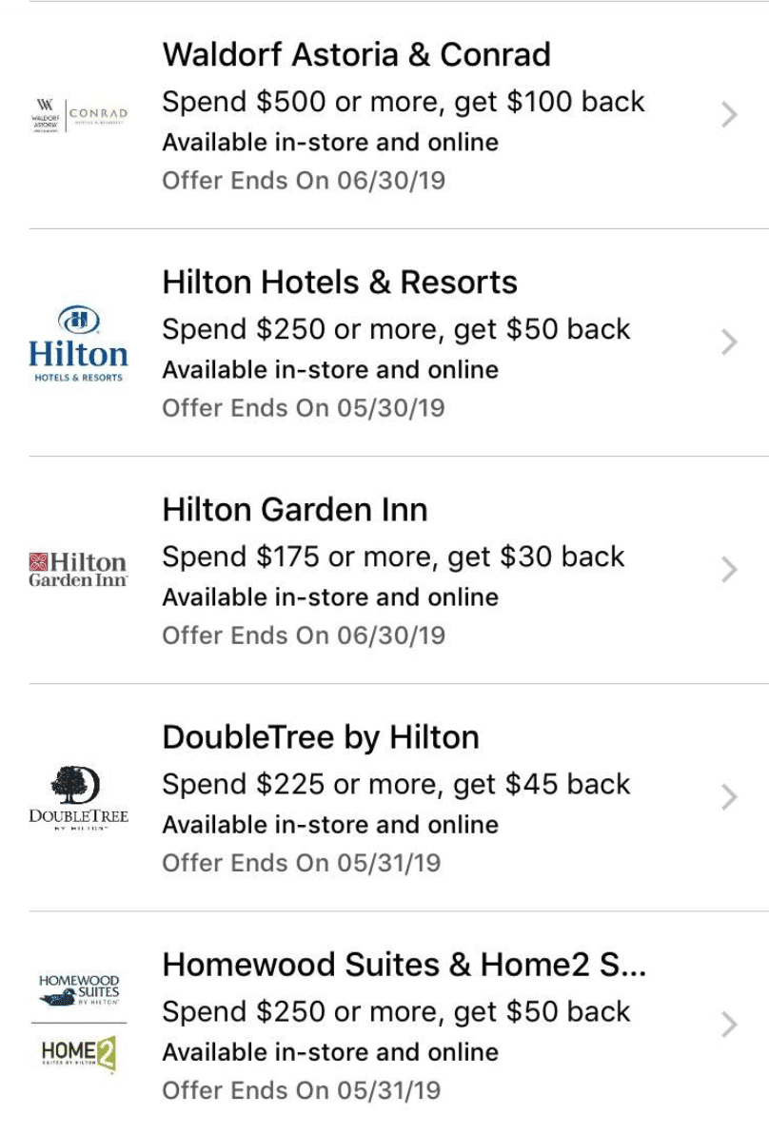
Task: Open the DoubleTree by Hilton title
Action: pos(321,737)
